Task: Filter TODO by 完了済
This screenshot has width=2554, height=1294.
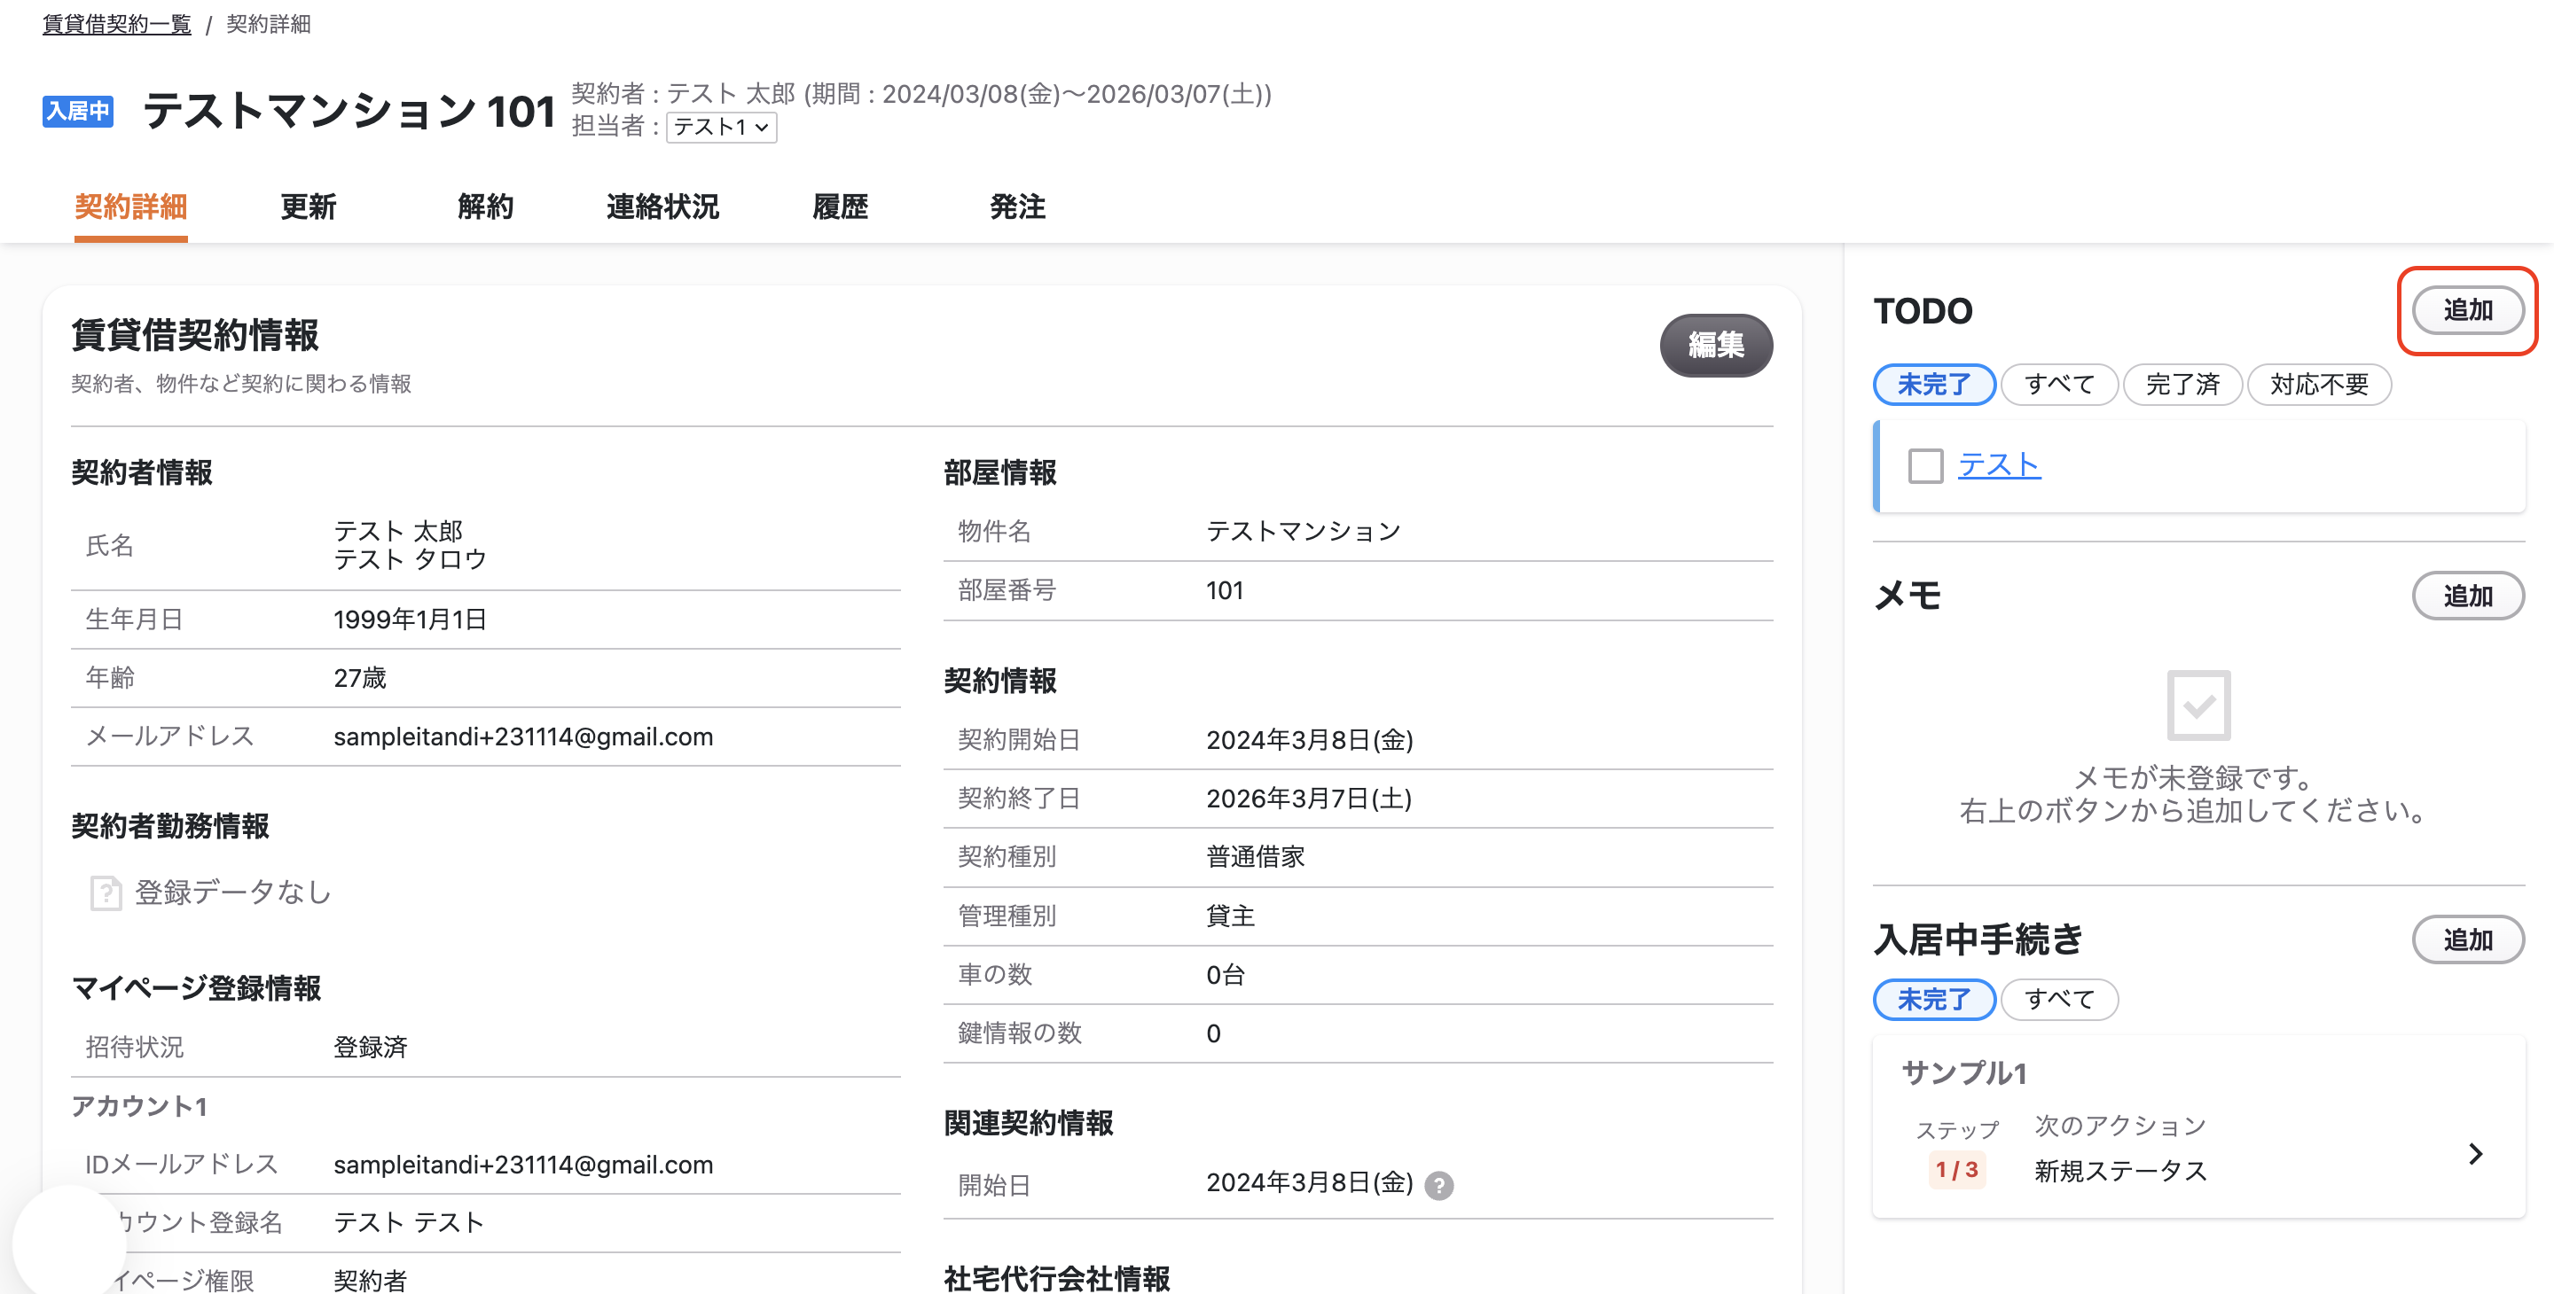Action: (2182, 385)
